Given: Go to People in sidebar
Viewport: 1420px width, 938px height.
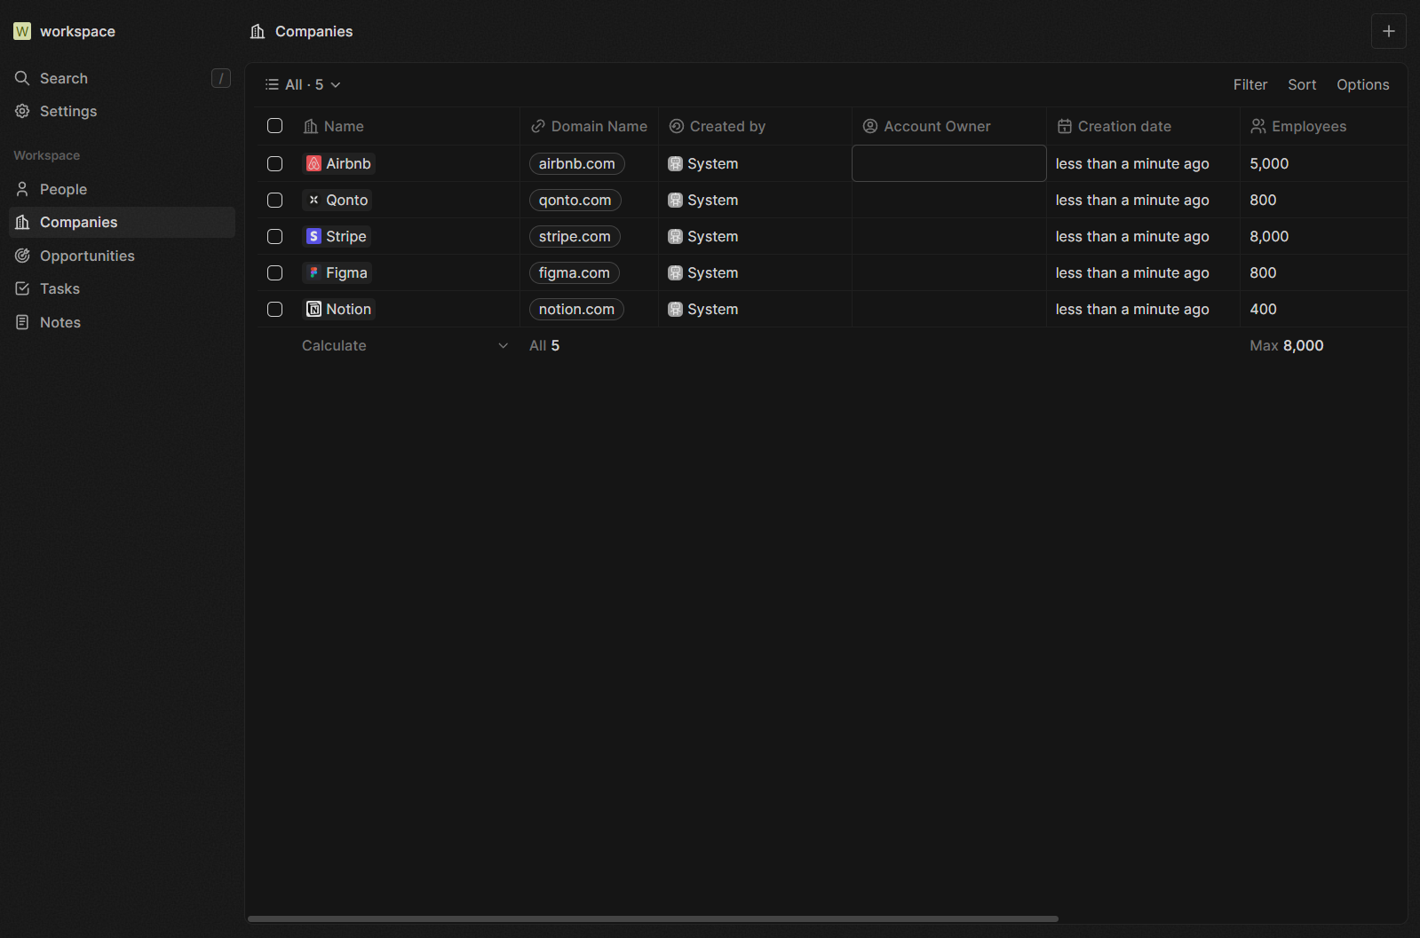Looking at the screenshot, I should [122, 189].
